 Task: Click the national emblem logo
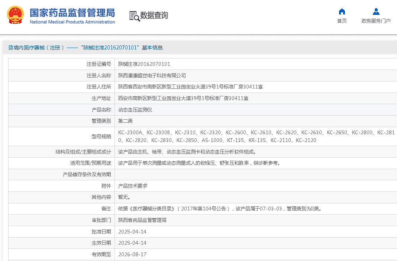16,16
